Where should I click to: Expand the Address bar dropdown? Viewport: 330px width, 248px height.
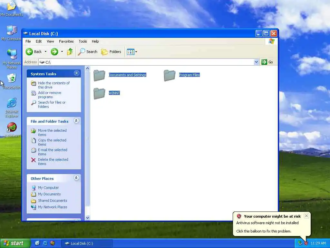256,62
